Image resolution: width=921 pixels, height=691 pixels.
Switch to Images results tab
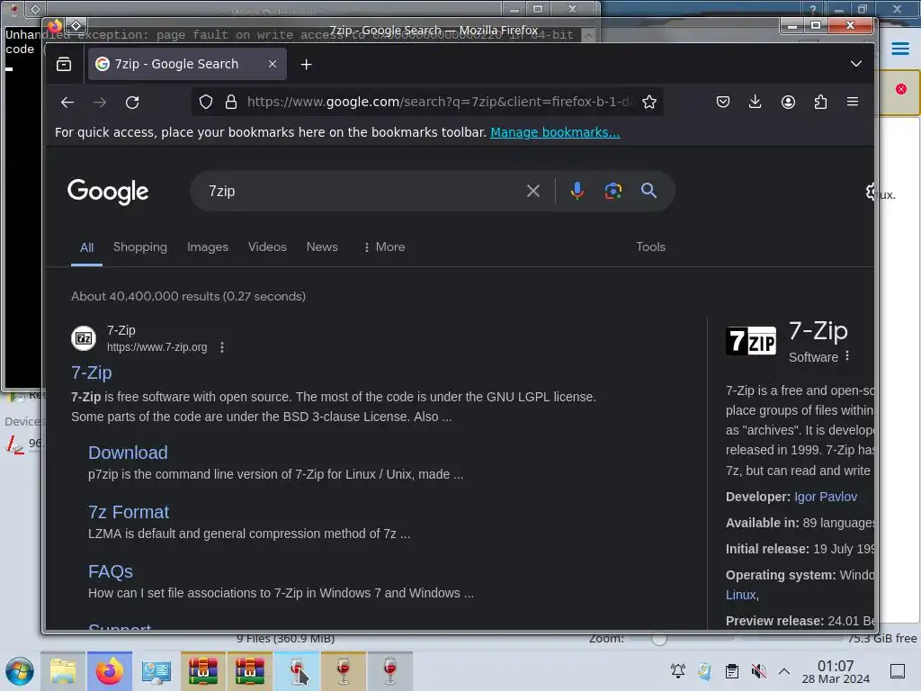pos(208,247)
